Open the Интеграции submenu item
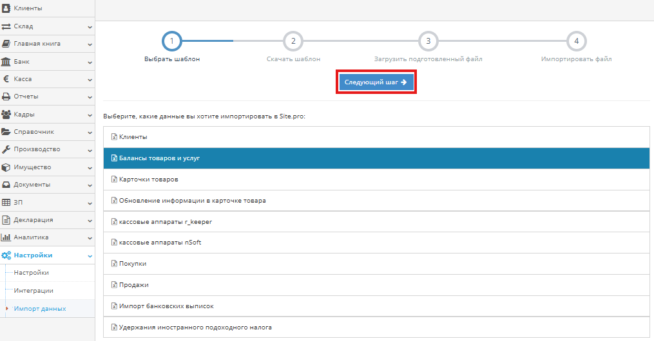 [x=34, y=291]
